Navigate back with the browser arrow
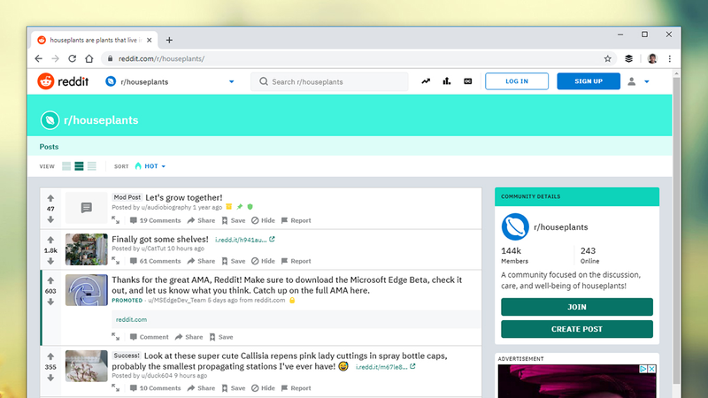The height and width of the screenshot is (398, 708). tap(39, 58)
